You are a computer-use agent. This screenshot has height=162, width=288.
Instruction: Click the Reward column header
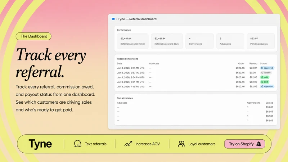tap(253, 63)
